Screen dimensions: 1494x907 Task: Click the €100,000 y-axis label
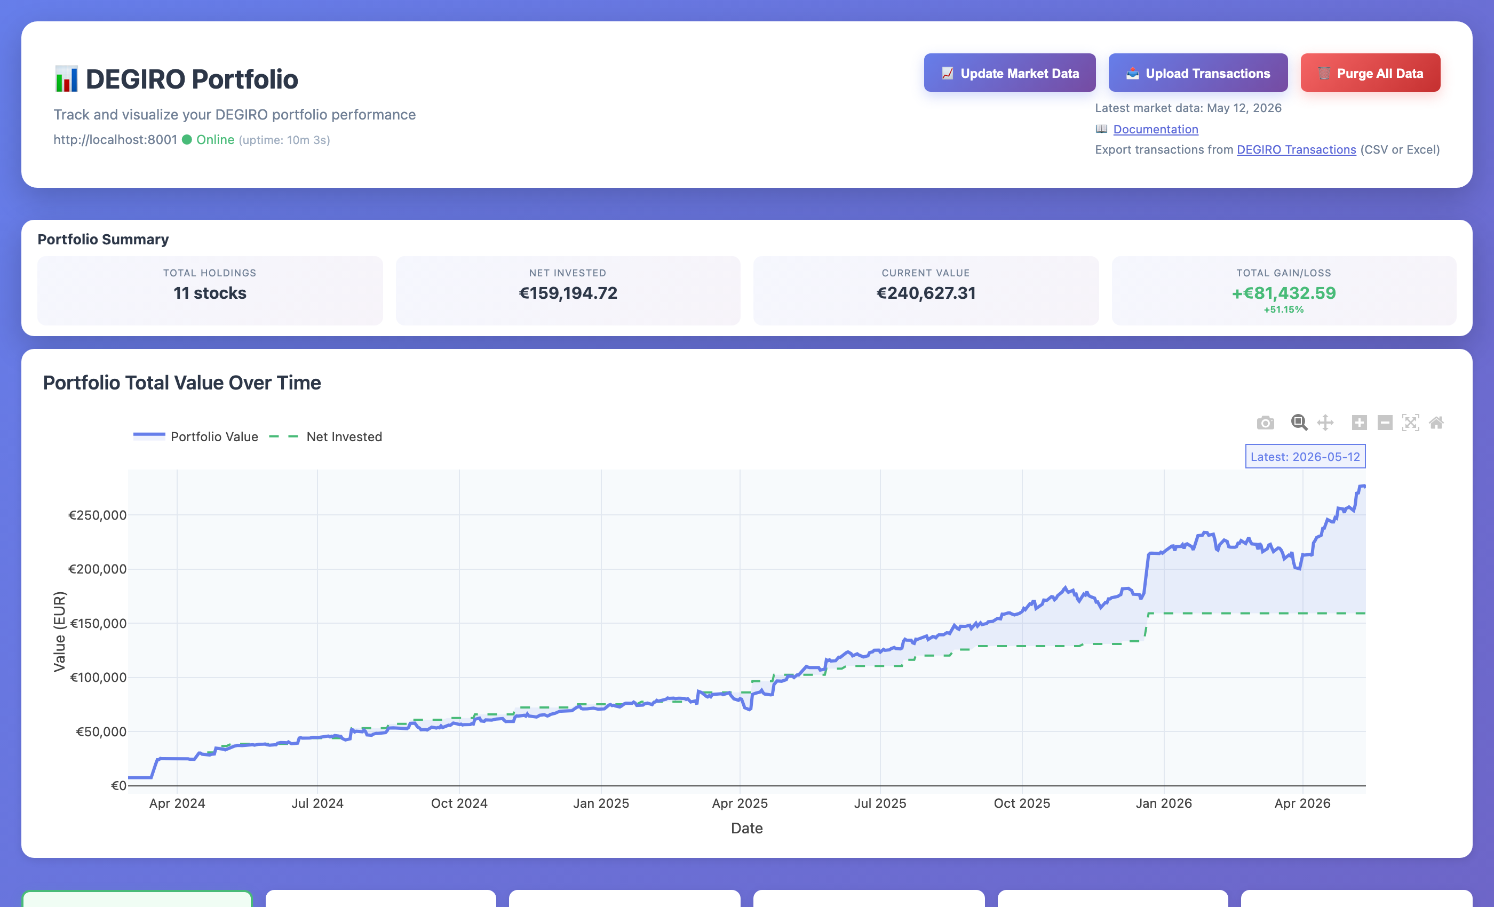coord(98,677)
